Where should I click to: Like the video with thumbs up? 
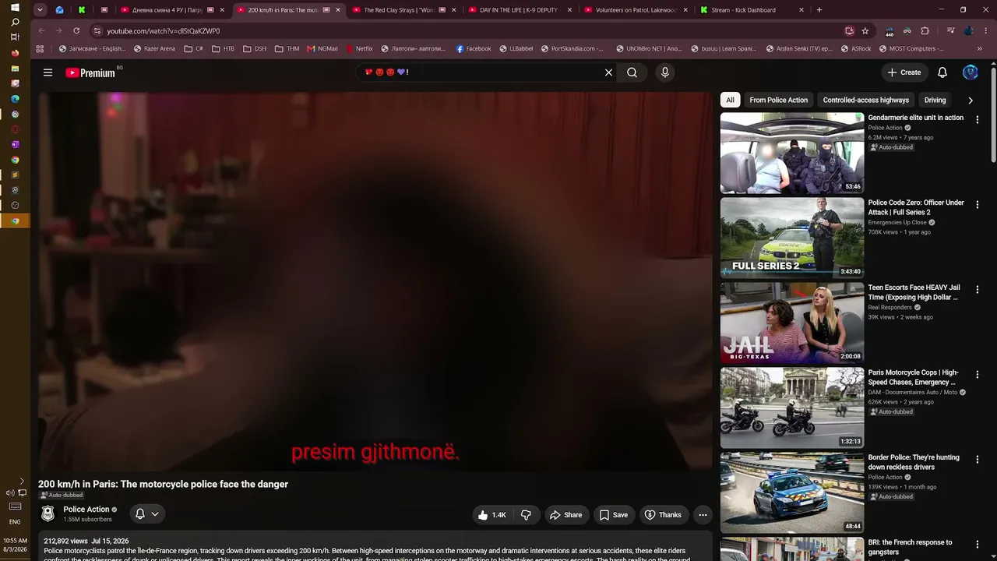pyautogui.click(x=492, y=515)
